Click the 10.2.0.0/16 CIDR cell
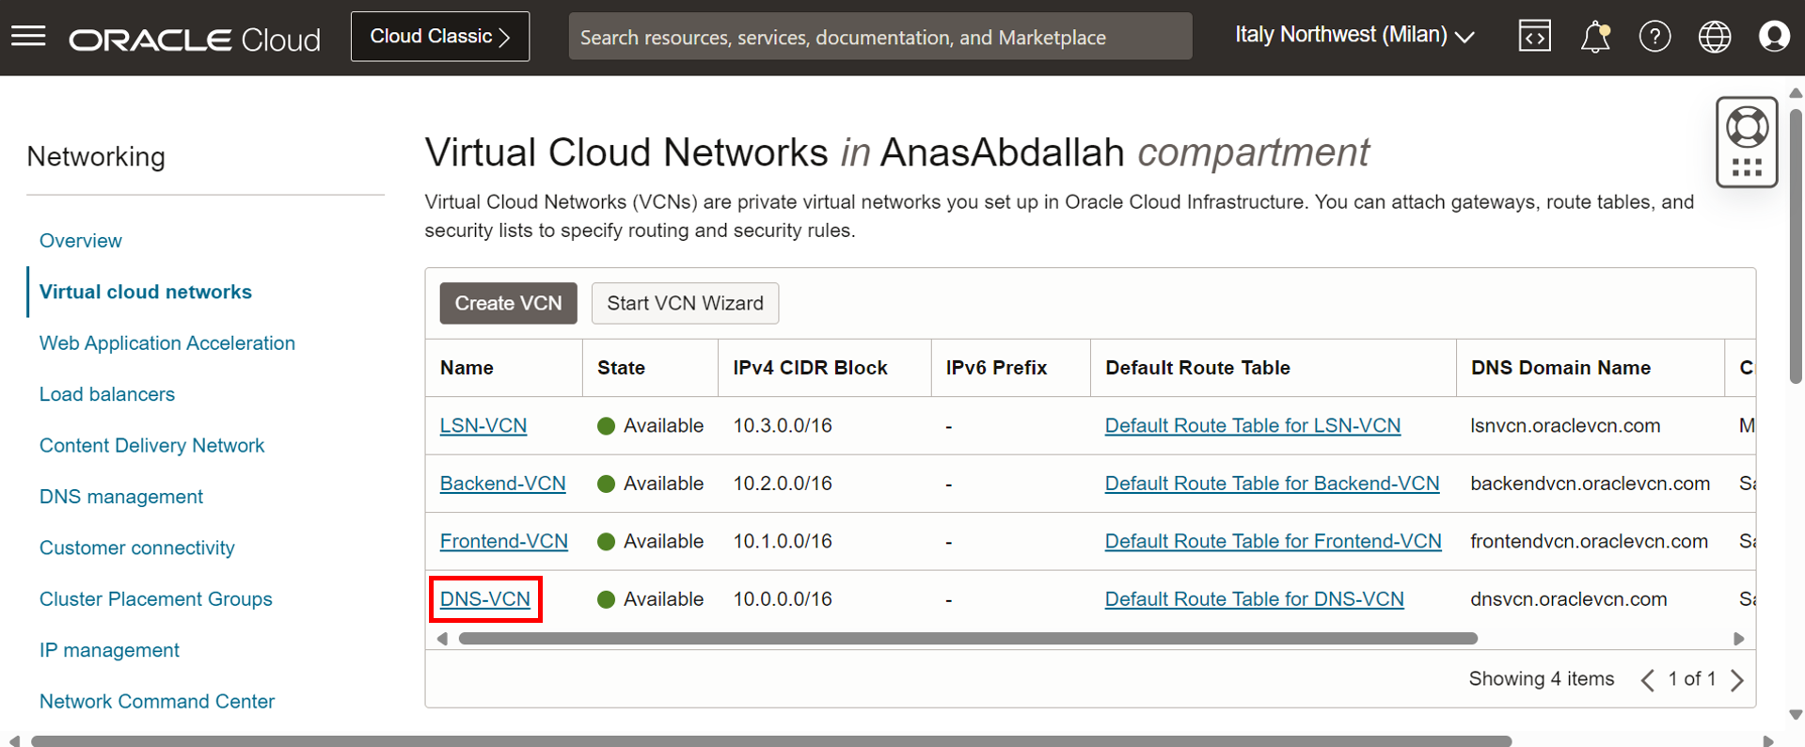This screenshot has width=1805, height=747. coord(783,484)
